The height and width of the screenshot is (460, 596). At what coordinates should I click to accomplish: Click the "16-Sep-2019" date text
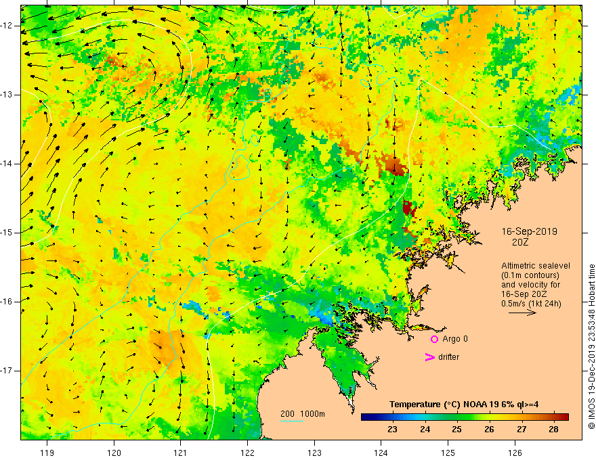(530, 231)
